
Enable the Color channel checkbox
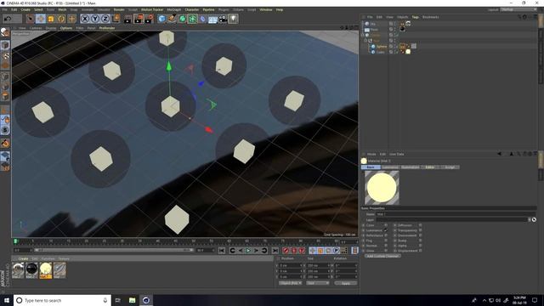click(x=385, y=225)
